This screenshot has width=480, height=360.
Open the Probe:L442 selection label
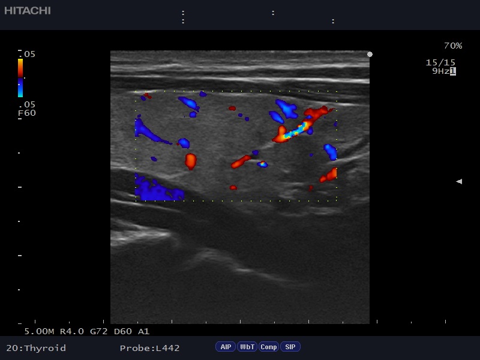coord(149,348)
